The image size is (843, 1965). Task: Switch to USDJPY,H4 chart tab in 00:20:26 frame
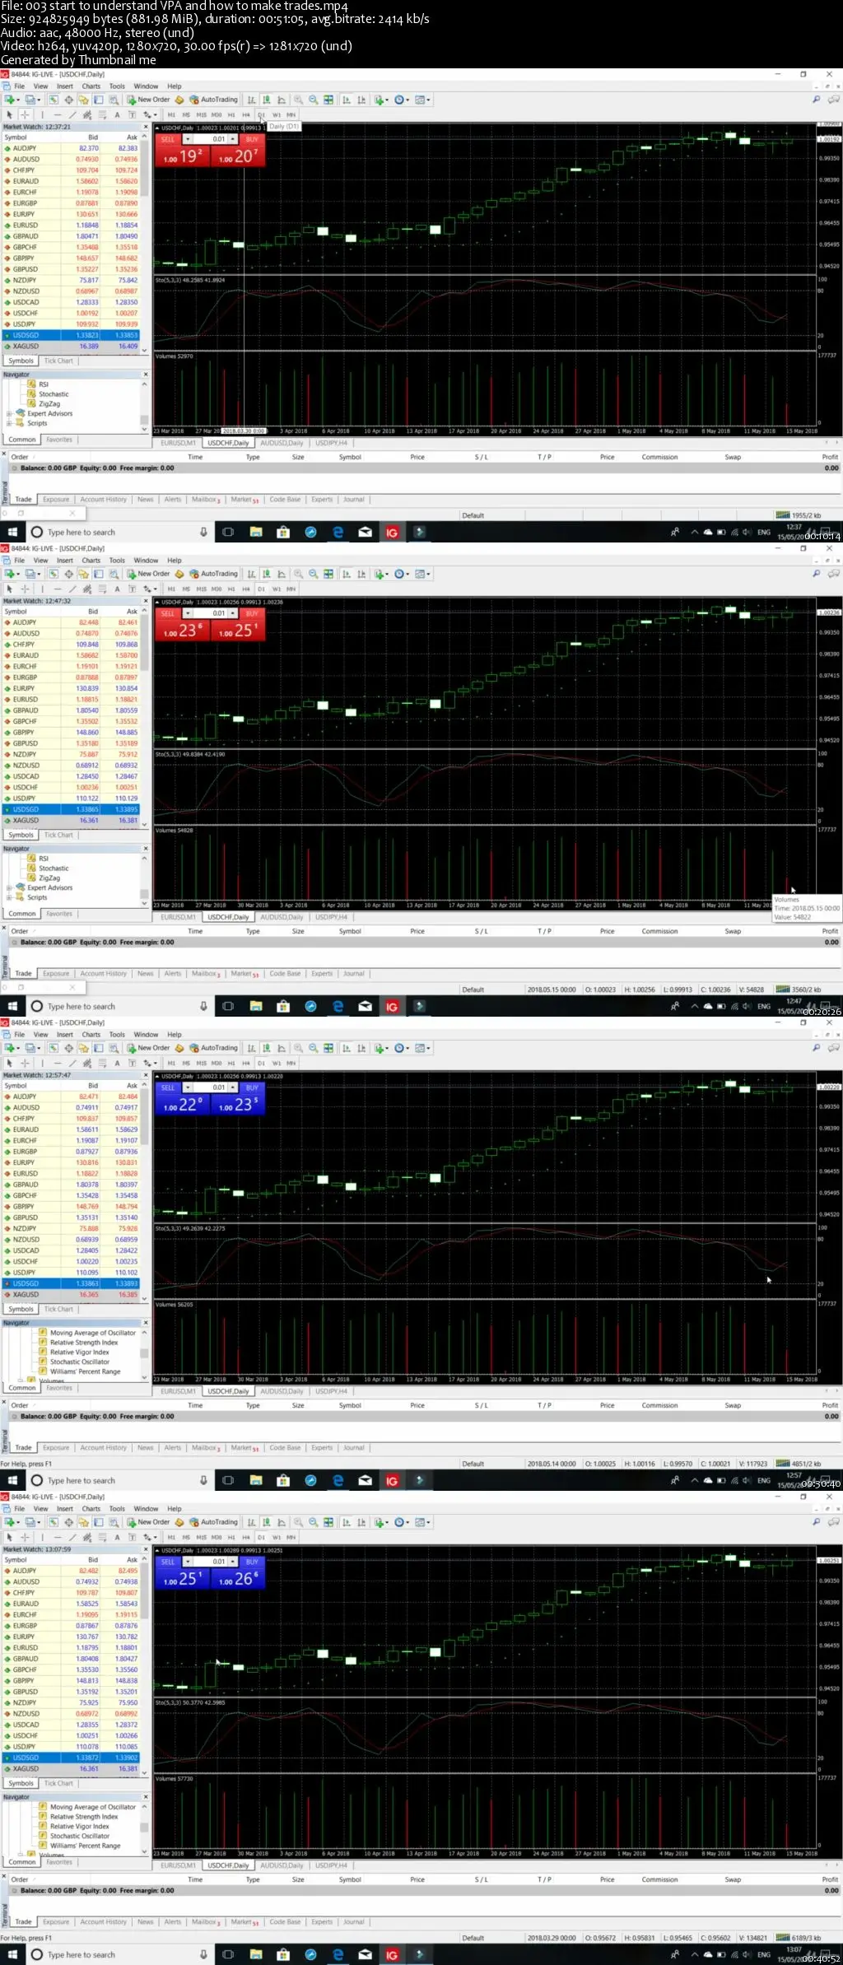(331, 917)
